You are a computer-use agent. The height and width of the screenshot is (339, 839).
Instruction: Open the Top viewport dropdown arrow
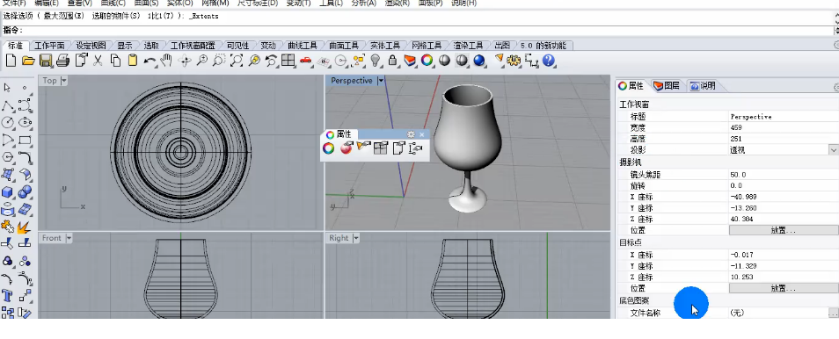63,81
